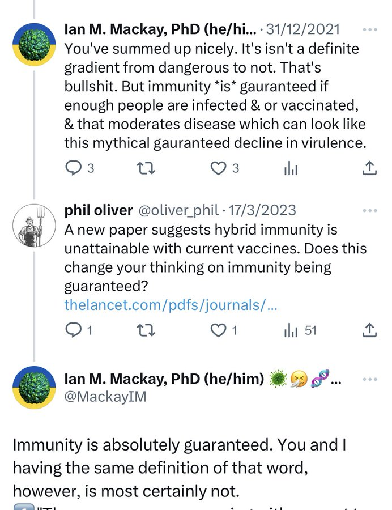
Task: Like phil oliver's hybrid immunity tweet
Action: [218, 330]
